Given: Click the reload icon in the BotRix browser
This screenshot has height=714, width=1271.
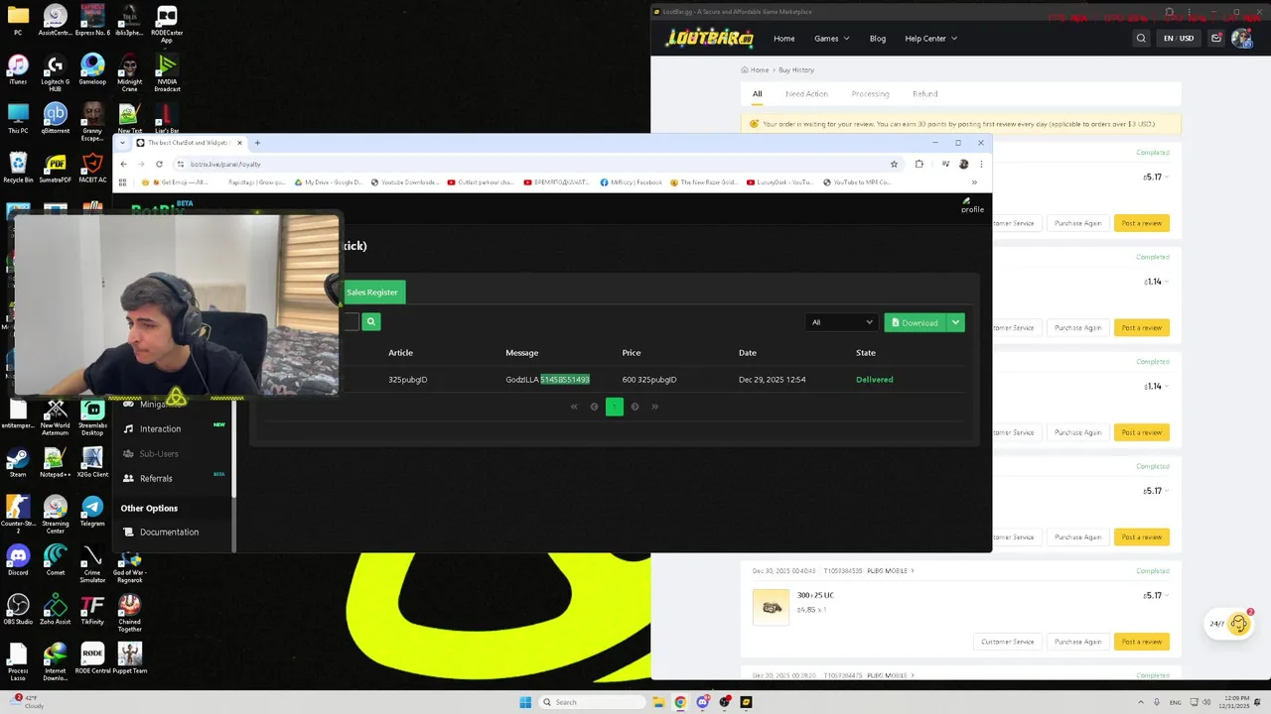Looking at the screenshot, I should point(159,164).
